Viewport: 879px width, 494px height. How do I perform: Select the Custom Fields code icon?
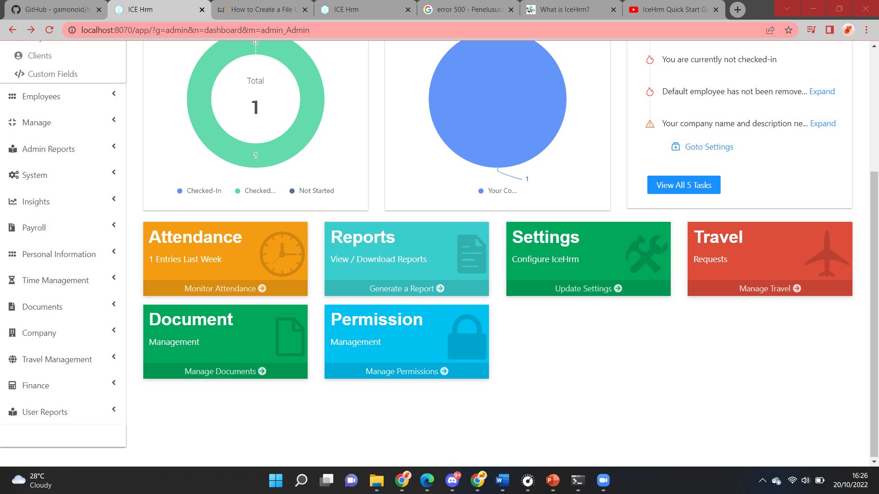click(x=19, y=74)
